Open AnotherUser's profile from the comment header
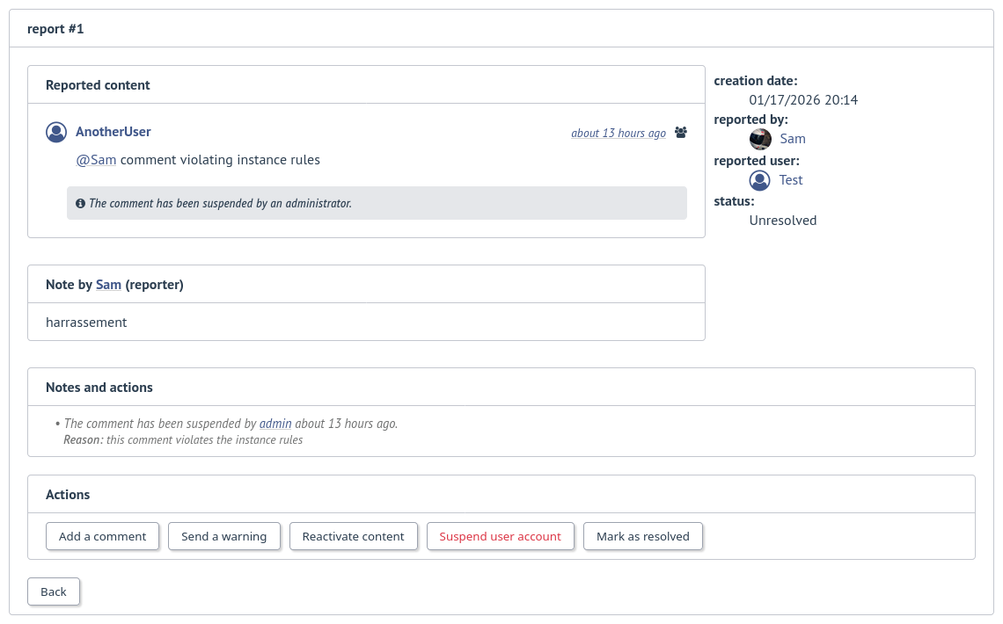This screenshot has height=624, width=1003. [113, 132]
